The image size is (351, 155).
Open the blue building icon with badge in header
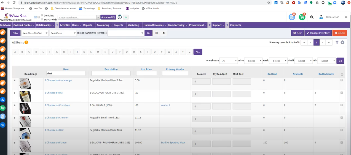[292, 17]
